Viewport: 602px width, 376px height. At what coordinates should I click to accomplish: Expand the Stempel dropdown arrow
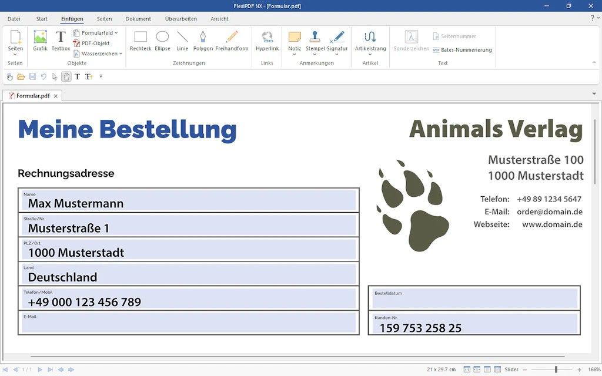tap(315, 55)
